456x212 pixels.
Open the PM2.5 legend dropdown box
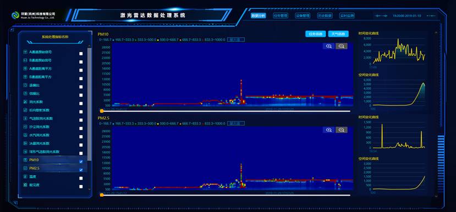236,124
